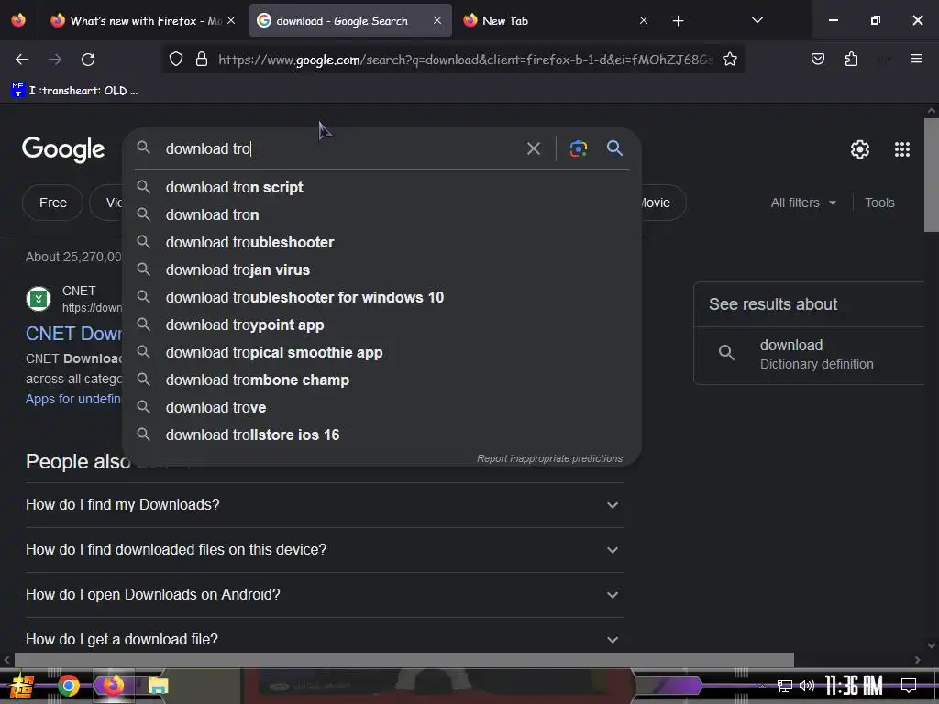Click the vertical page scrollbar thumb
939x704 pixels.
[x=932, y=175]
